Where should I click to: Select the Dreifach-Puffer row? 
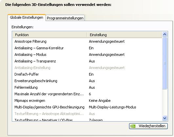click(87, 74)
